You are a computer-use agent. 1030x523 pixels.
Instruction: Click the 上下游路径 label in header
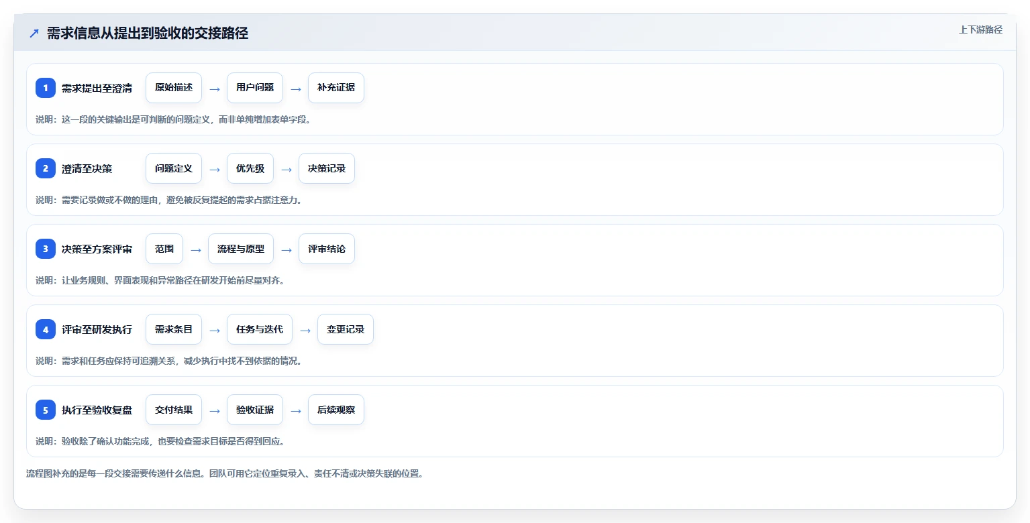(x=980, y=30)
